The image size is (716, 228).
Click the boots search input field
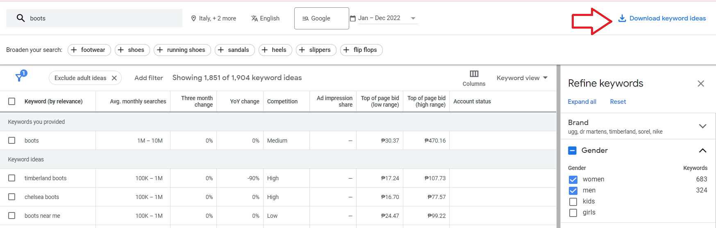coord(94,18)
